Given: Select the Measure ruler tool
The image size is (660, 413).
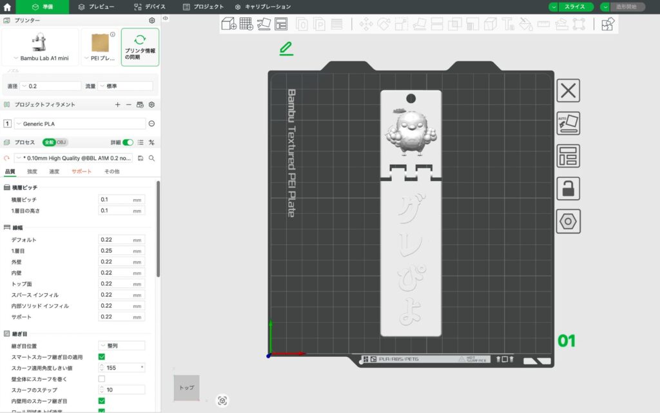Looking at the screenshot, I should [x=543, y=24].
